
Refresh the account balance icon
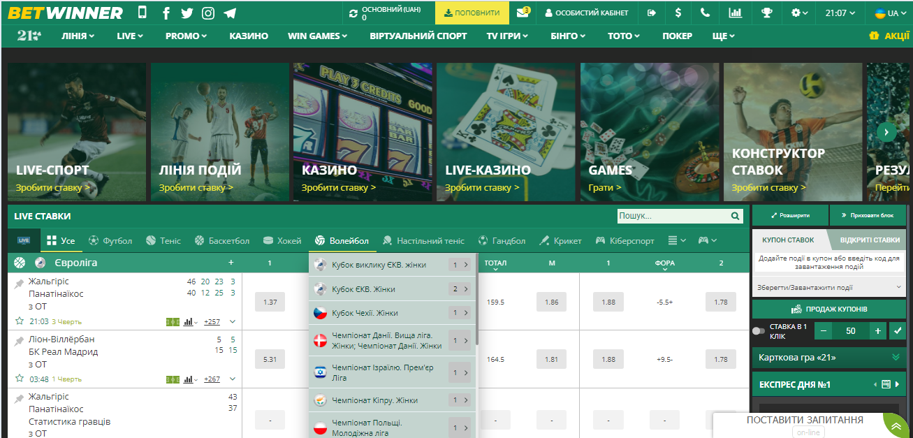354,13
